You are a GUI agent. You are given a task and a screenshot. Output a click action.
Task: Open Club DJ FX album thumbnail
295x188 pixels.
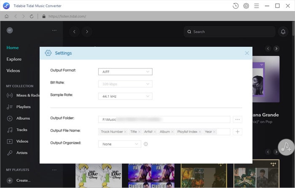(151, 175)
